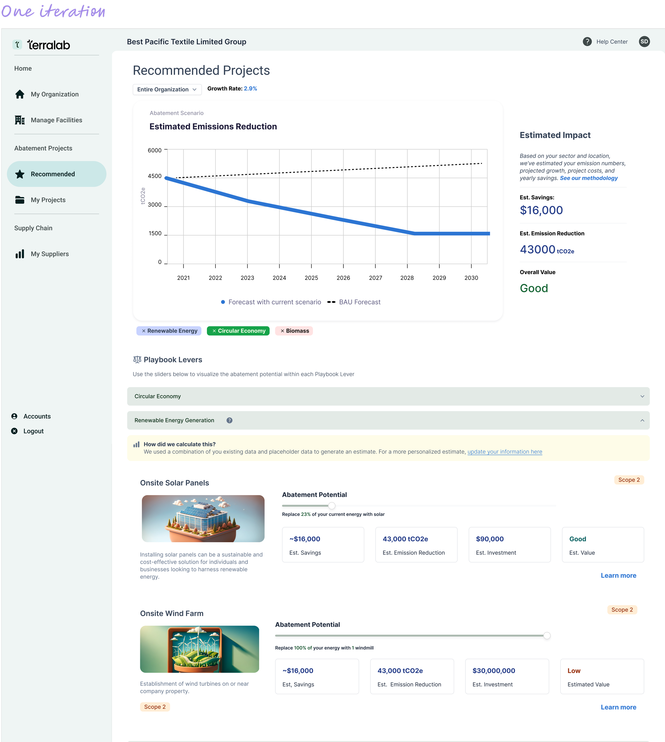Viewport: 665px width, 742px height.
Task: Click the Renewable Energy Generation help icon
Action: (x=230, y=420)
